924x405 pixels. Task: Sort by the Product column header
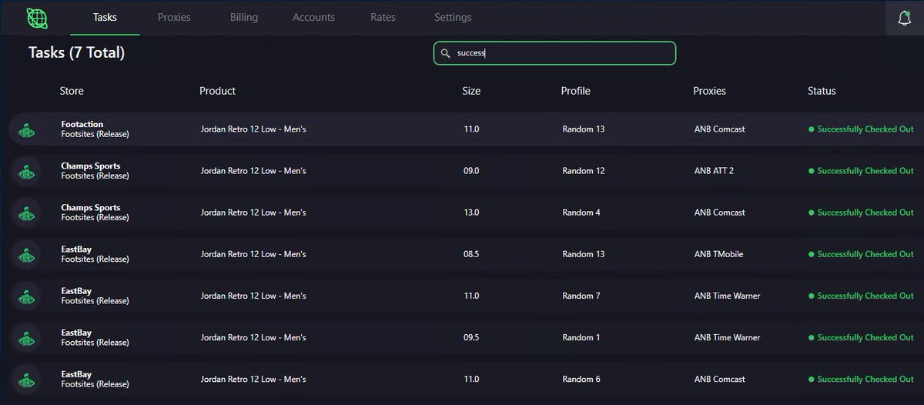(x=217, y=91)
